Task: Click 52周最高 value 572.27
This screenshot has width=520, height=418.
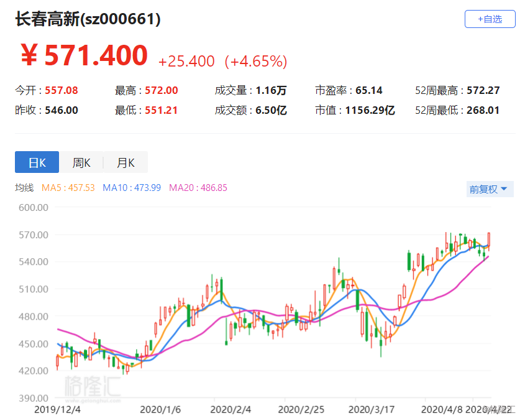Action: (x=483, y=90)
